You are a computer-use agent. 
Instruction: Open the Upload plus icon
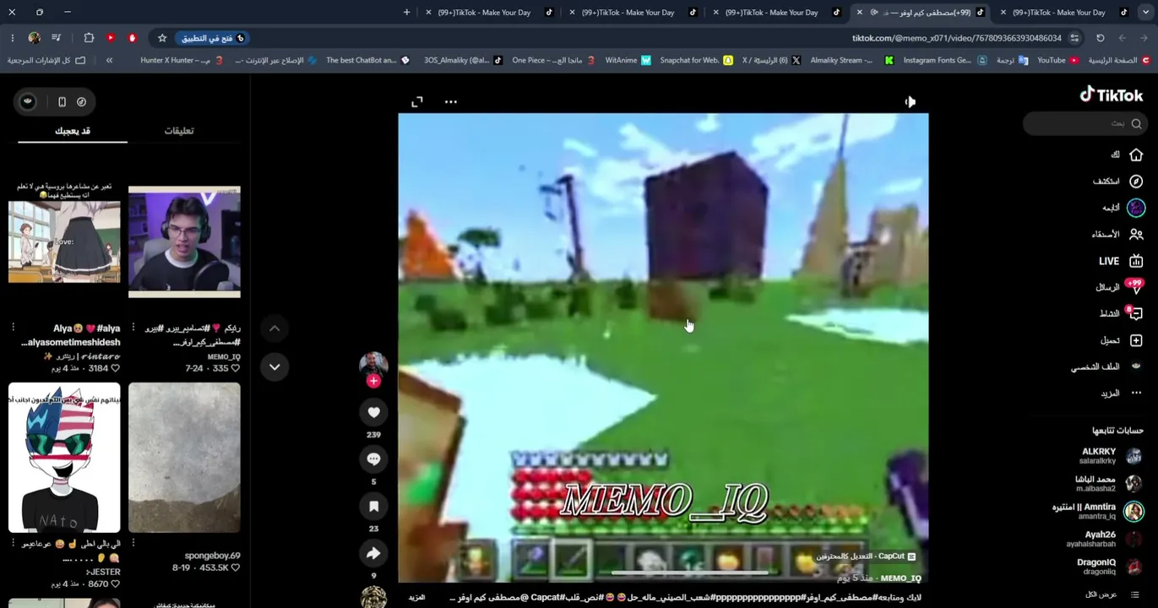tap(1136, 340)
